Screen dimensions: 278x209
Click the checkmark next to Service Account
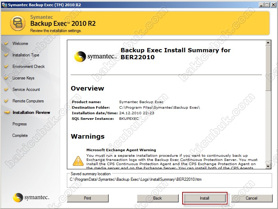[x=6, y=89]
